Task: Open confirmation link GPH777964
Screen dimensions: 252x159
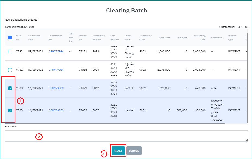Action: [56, 52]
